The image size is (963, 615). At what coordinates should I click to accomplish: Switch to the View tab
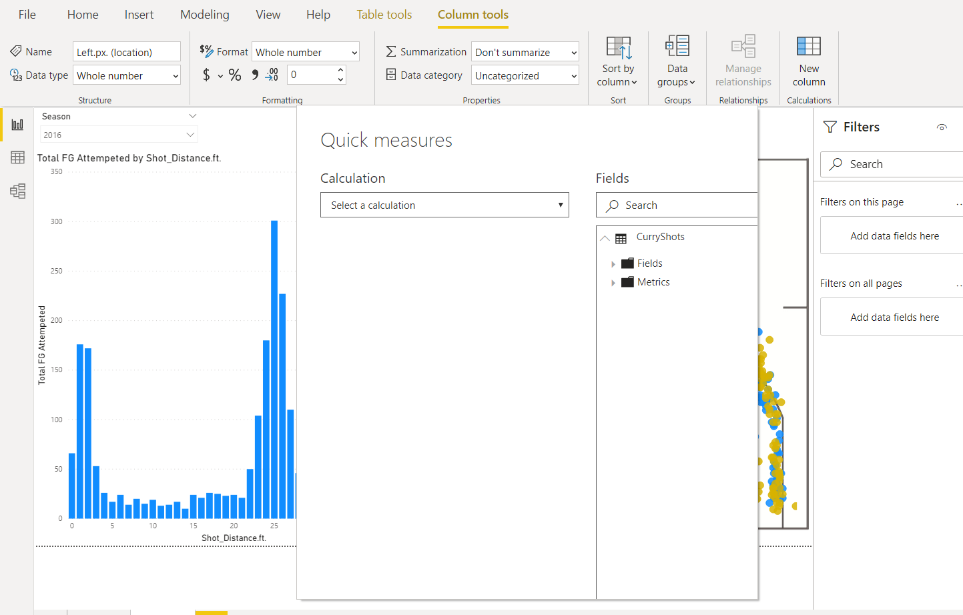coord(268,15)
